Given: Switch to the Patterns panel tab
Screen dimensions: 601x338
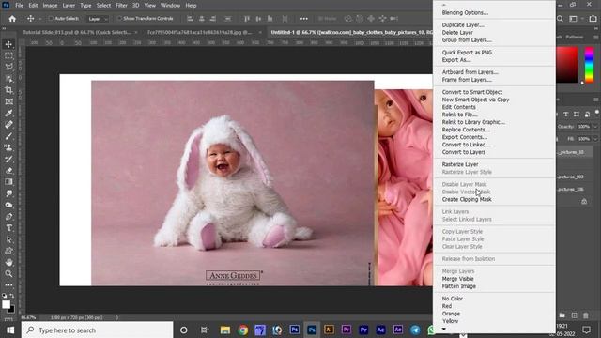Looking at the screenshot, I should [x=575, y=38].
